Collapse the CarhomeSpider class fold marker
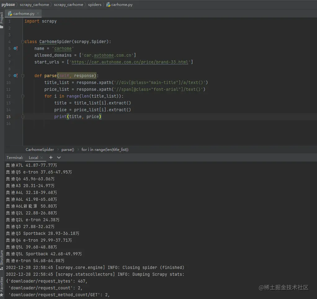 pyautogui.click(x=23, y=42)
